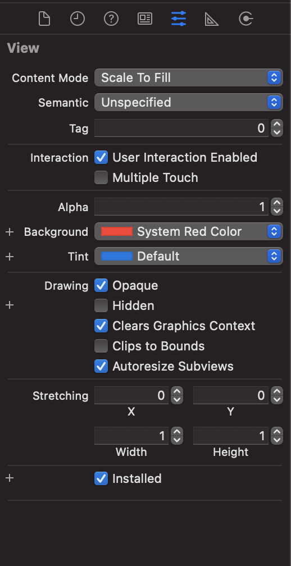Click the plus icon beside Tint
The height and width of the screenshot is (566, 291).
click(x=10, y=256)
